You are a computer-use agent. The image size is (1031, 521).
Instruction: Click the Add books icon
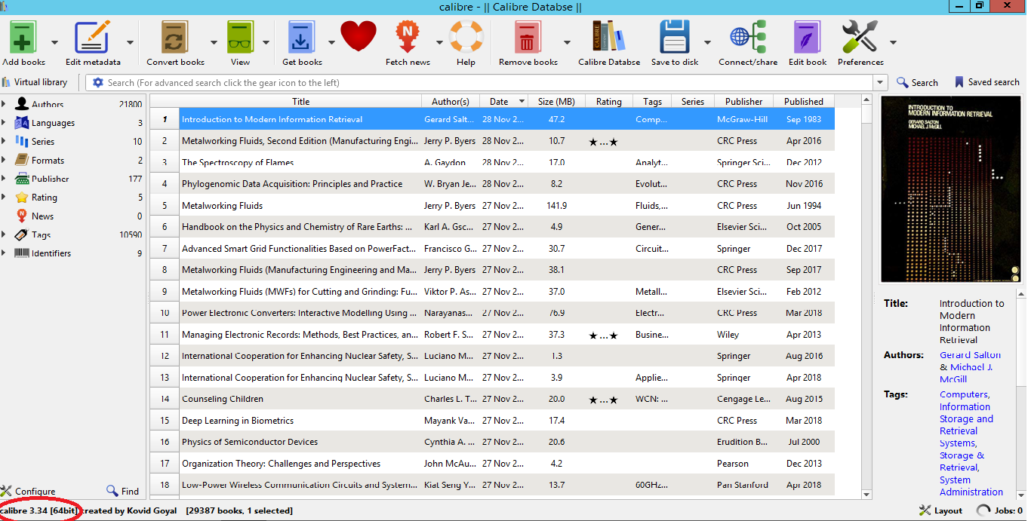point(23,36)
